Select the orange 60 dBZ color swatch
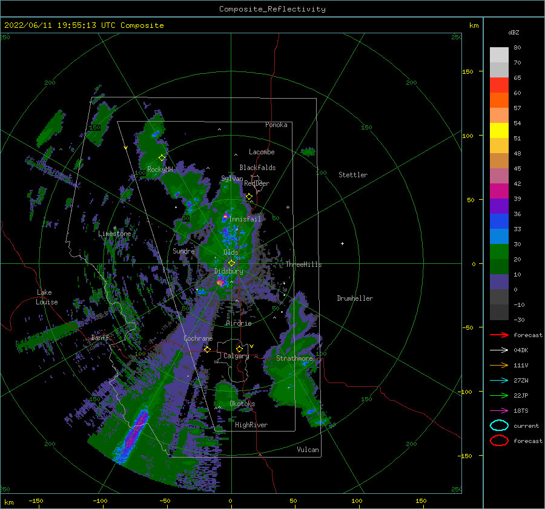 point(499,100)
